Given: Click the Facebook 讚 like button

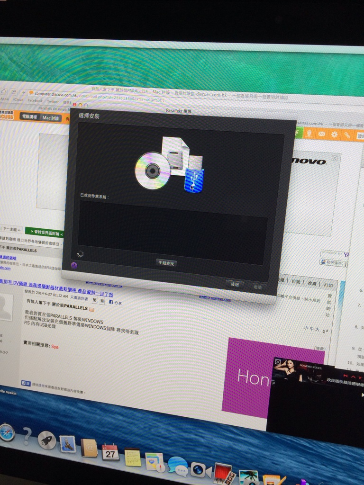Looking at the screenshot, I should (26, 383).
